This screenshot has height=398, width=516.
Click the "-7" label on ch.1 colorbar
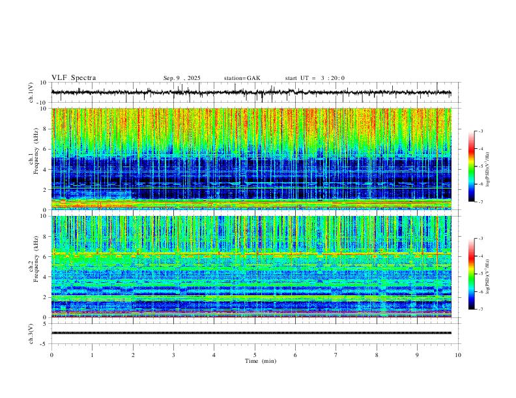pyautogui.click(x=481, y=202)
